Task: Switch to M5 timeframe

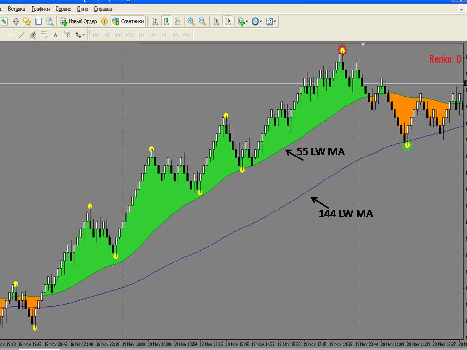Action: [x=107, y=35]
